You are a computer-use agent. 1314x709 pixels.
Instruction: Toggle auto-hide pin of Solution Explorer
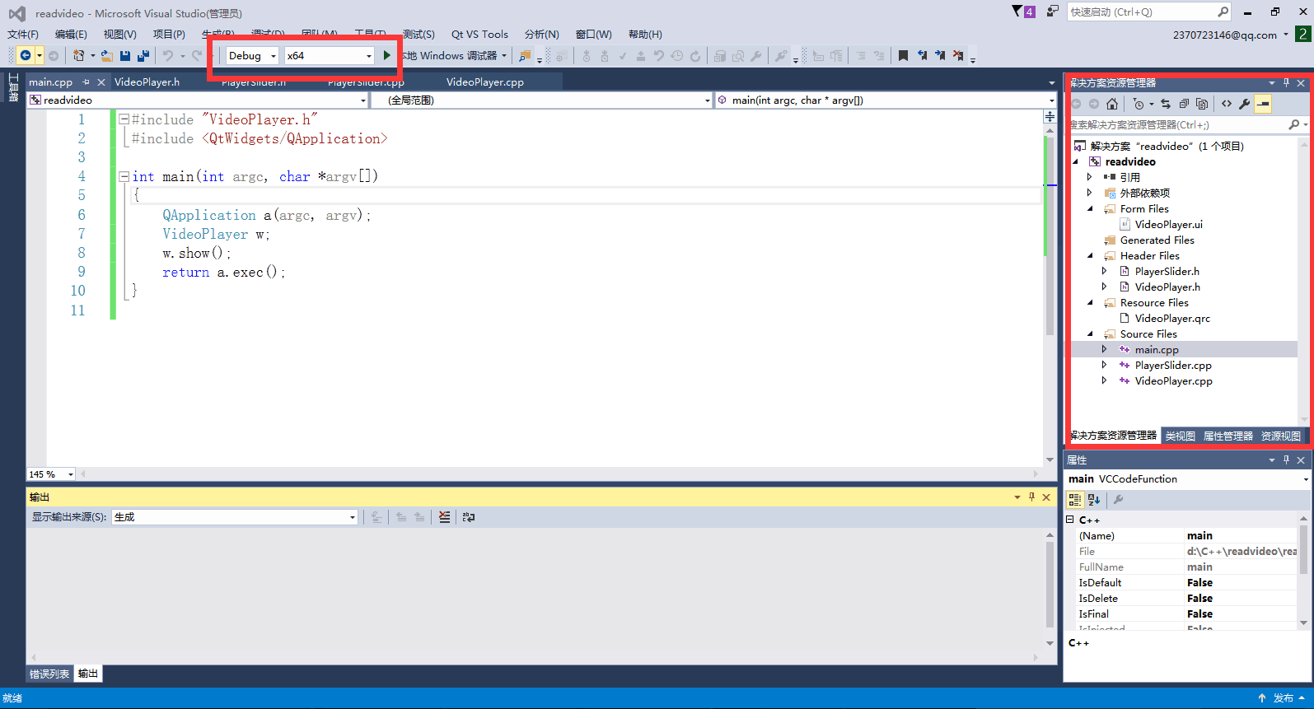click(1286, 83)
